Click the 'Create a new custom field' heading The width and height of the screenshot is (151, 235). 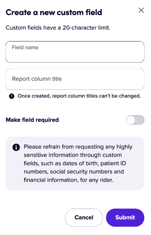54,12
